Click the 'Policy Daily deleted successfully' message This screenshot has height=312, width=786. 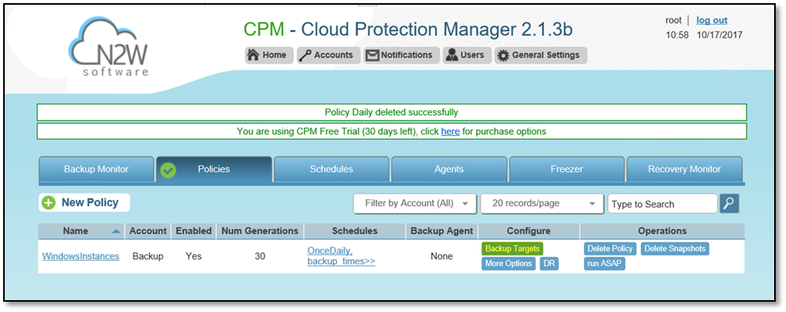(391, 112)
